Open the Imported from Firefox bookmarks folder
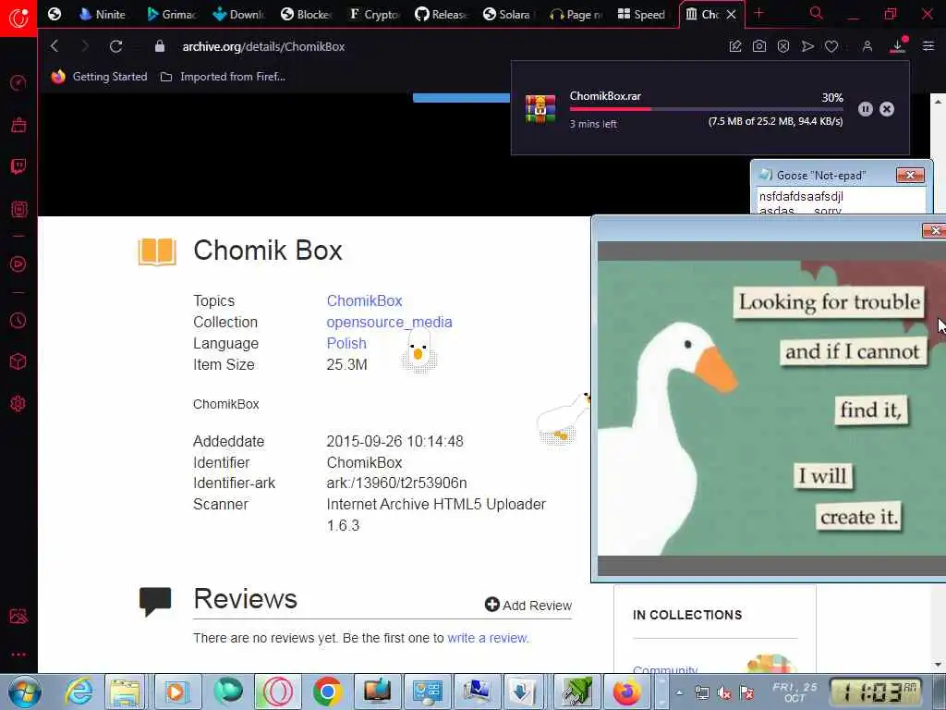Viewport: 946px width, 710px height. click(x=223, y=77)
